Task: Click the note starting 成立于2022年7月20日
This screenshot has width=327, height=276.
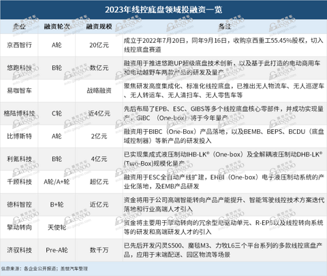Action: tap(223, 45)
